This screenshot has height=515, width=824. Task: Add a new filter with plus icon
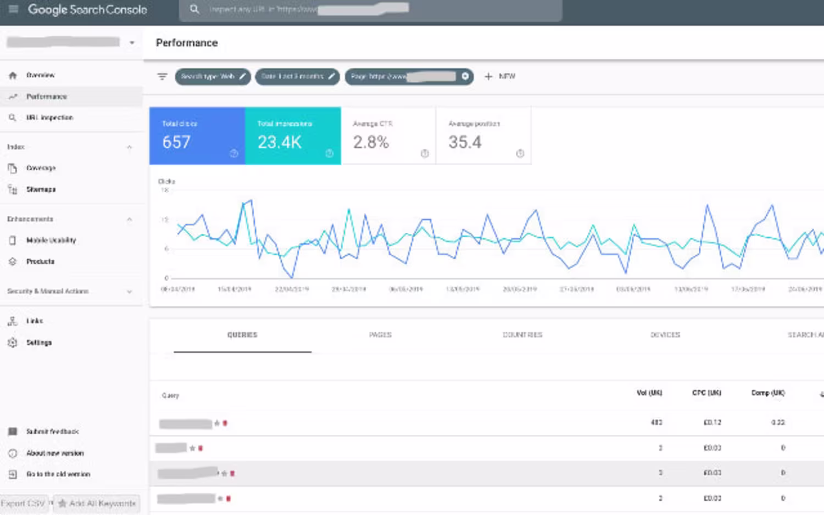pyautogui.click(x=499, y=76)
